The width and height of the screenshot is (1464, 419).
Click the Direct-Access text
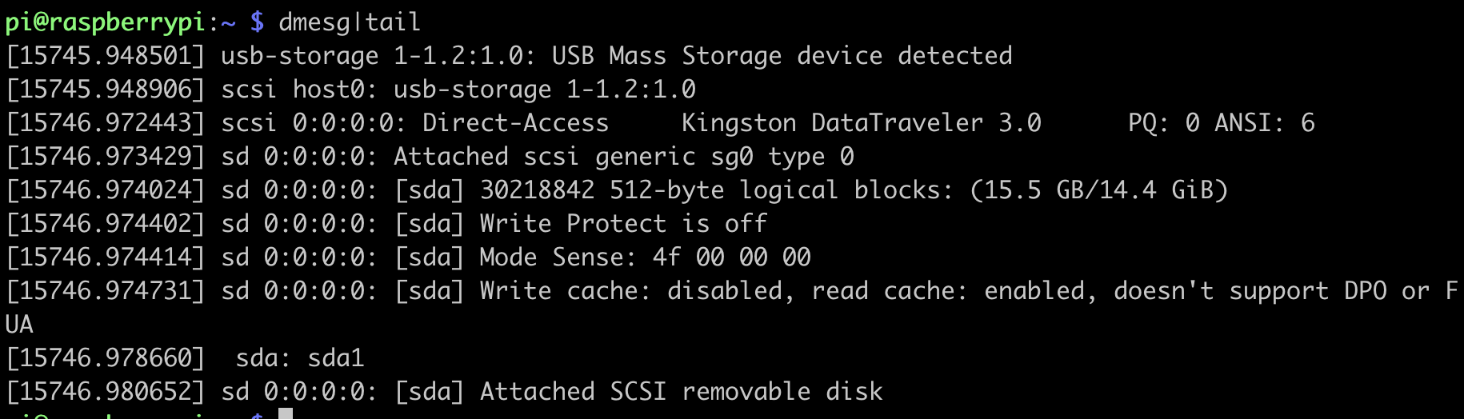pyautogui.click(x=515, y=123)
